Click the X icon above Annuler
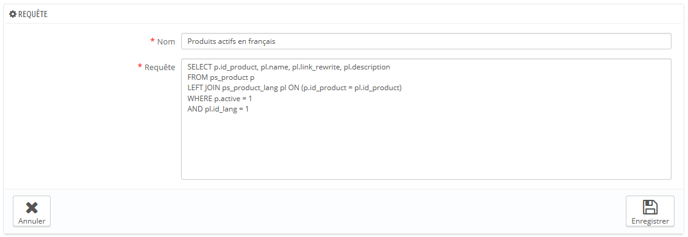The height and width of the screenshot is (237, 688). pyautogui.click(x=32, y=208)
